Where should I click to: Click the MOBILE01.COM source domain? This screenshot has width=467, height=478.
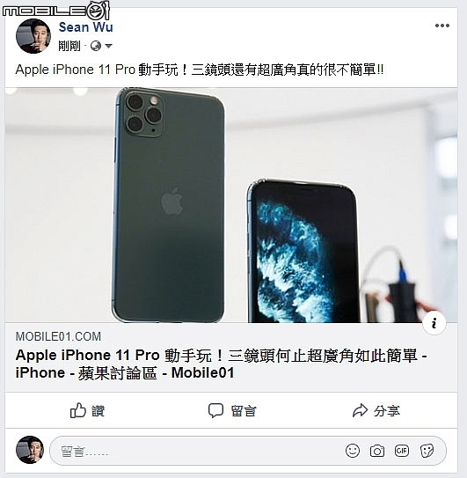coord(58,336)
